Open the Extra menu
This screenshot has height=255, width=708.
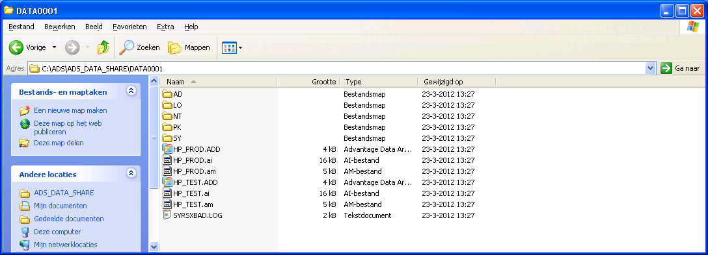coord(165,27)
